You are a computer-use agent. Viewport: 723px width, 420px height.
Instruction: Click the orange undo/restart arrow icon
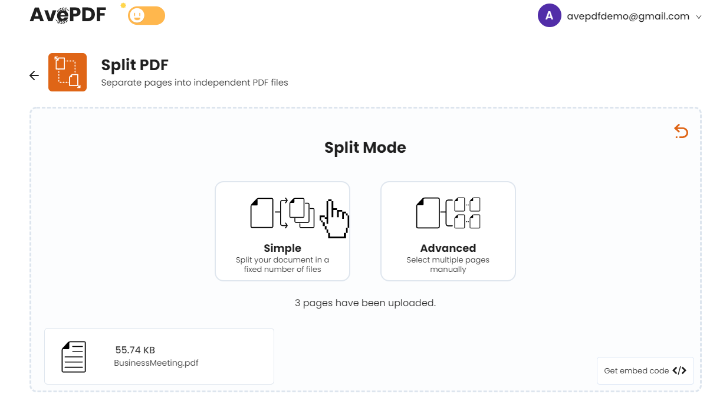681,131
